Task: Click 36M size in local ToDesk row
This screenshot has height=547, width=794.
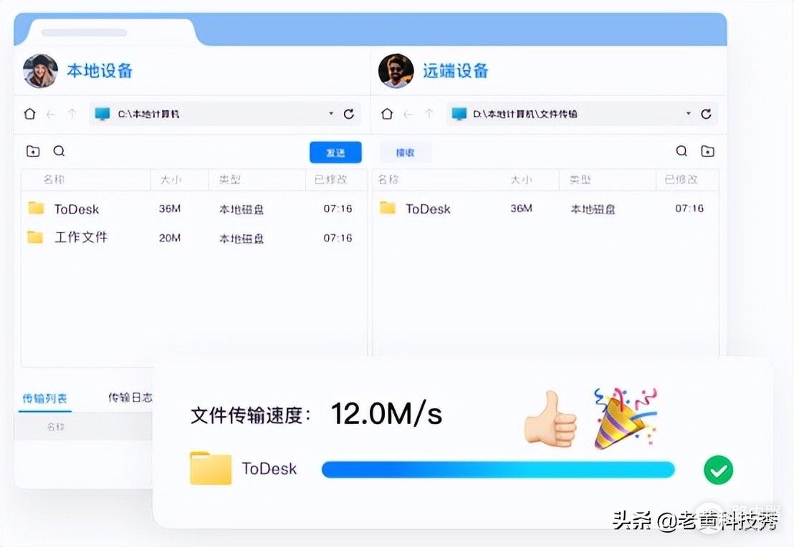Action: pyautogui.click(x=170, y=208)
